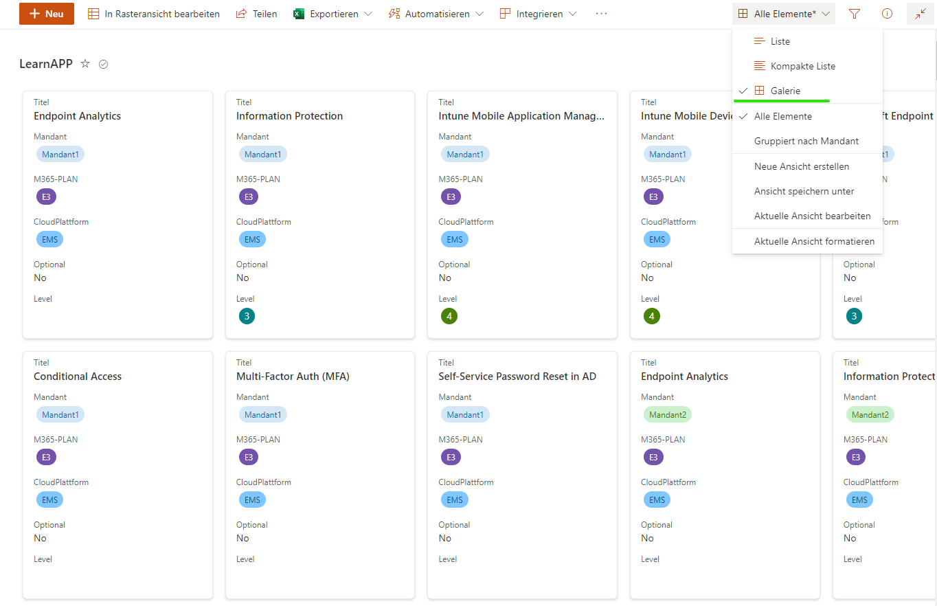Viewport: 937px width, 606px height.
Task: Click the Excel icon next to Exportieren
Action: [299, 14]
